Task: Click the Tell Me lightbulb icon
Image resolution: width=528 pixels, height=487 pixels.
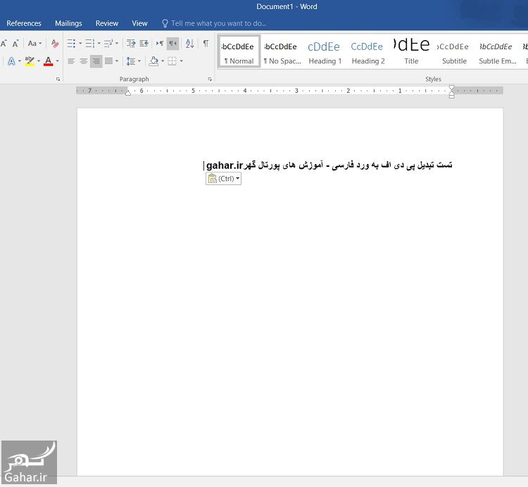Action: coord(165,23)
